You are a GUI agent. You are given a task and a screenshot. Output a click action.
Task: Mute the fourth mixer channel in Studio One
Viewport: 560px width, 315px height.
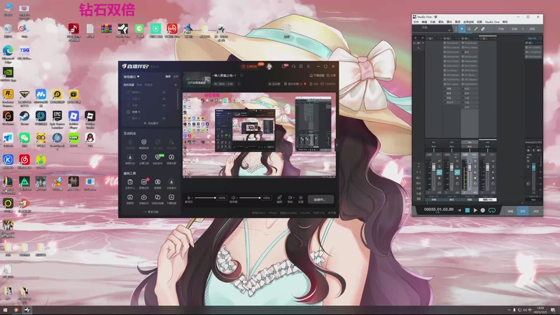[x=493, y=161]
